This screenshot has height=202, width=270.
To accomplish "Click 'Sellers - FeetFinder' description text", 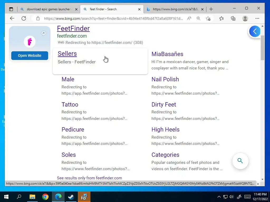I will (x=77, y=62).
